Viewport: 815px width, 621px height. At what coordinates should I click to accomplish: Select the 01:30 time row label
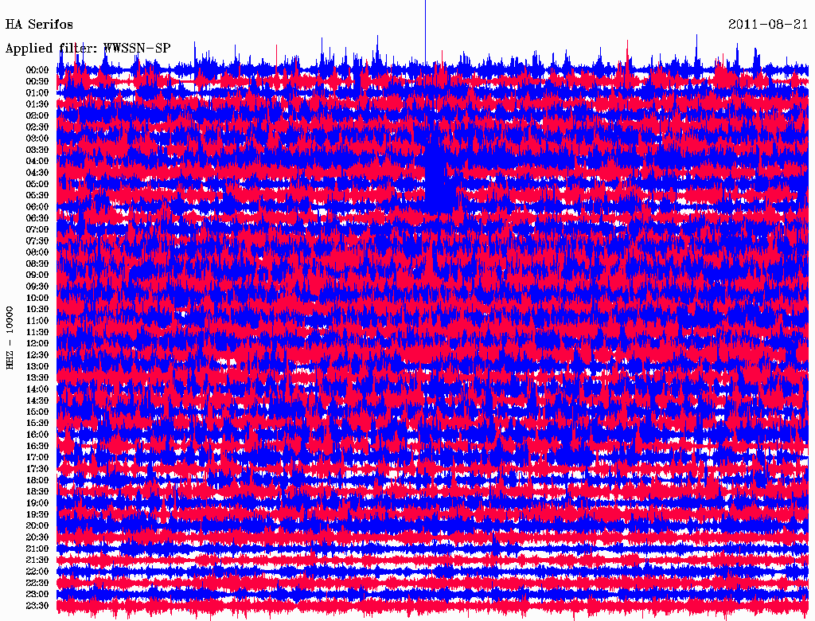coord(37,104)
